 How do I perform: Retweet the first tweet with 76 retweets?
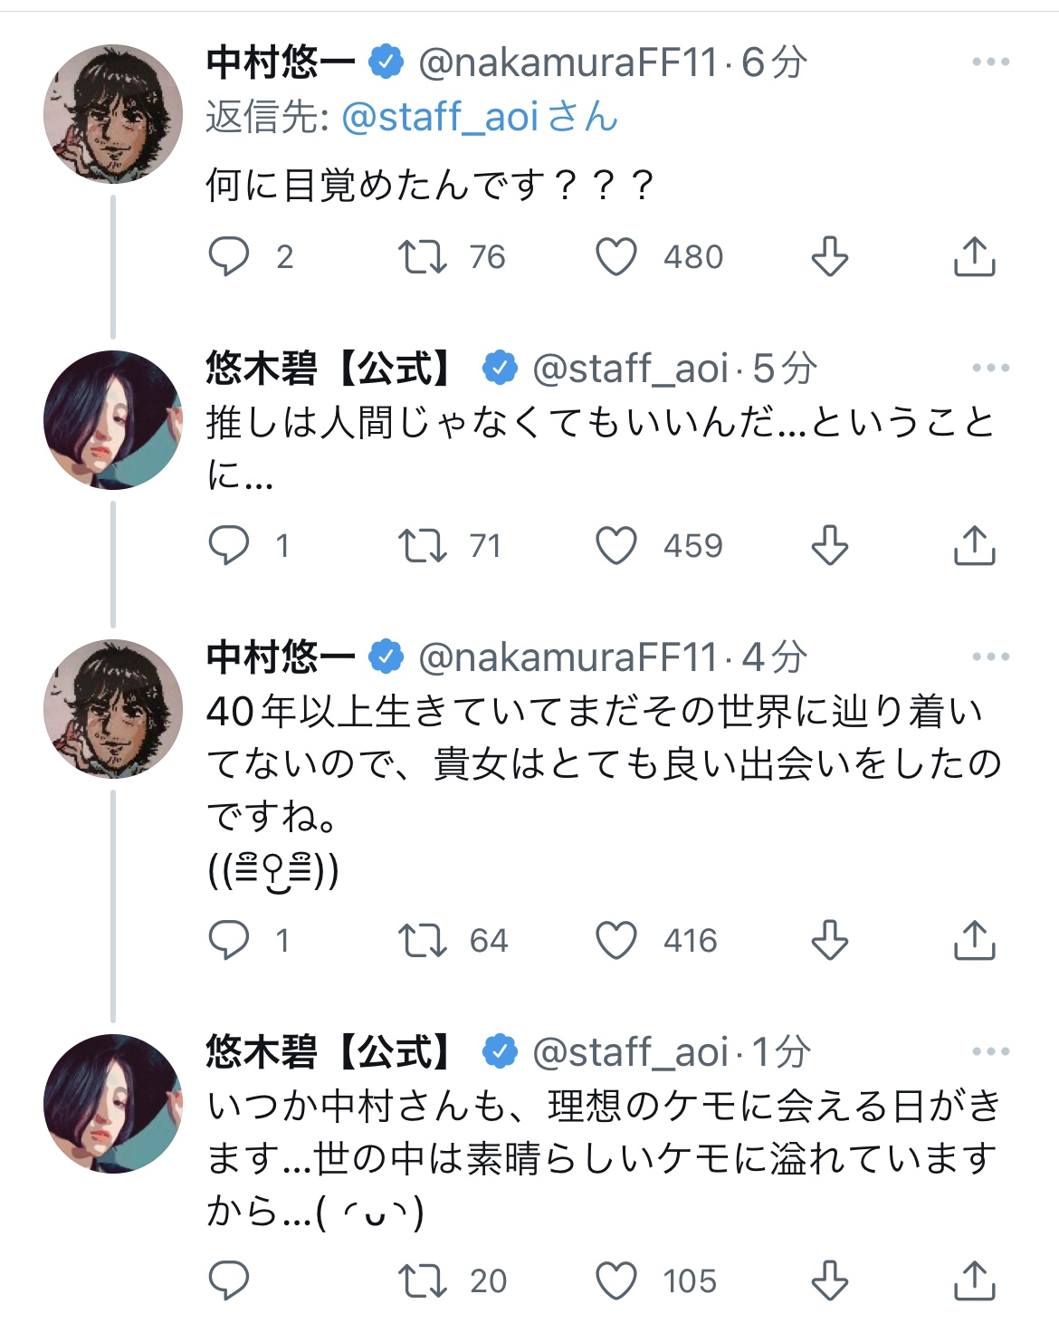[x=423, y=256]
